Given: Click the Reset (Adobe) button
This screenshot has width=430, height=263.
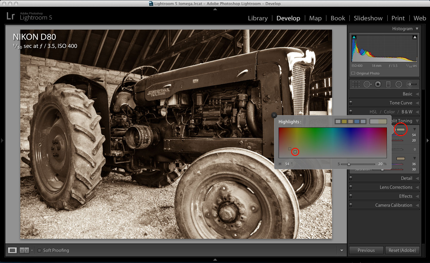Looking at the screenshot, I should point(402,250).
